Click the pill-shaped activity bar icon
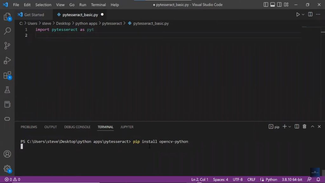The image size is (325, 183). pos(7,119)
